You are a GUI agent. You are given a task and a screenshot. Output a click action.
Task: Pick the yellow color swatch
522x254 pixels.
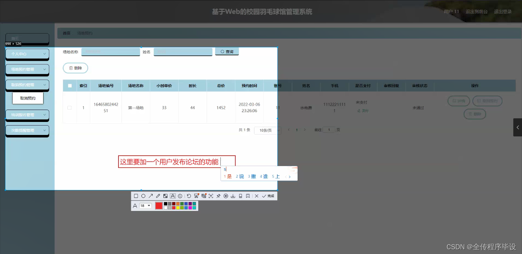tap(178, 207)
